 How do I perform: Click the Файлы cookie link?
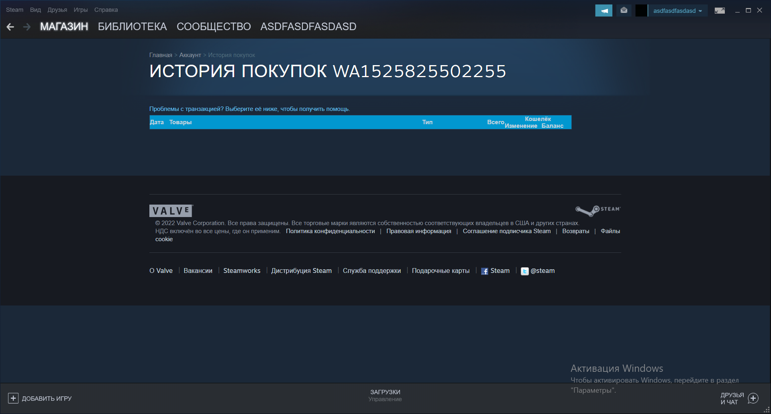pos(610,231)
